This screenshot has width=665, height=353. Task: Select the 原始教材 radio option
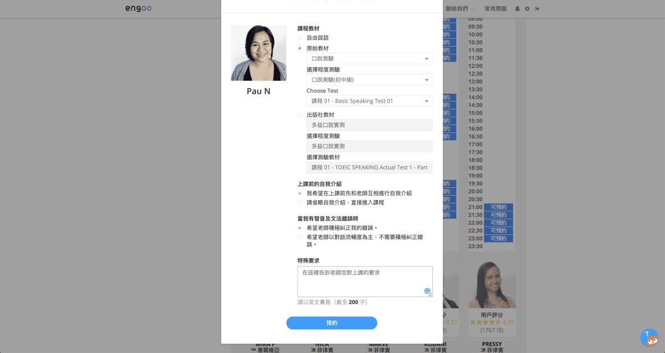(x=300, y=48)
